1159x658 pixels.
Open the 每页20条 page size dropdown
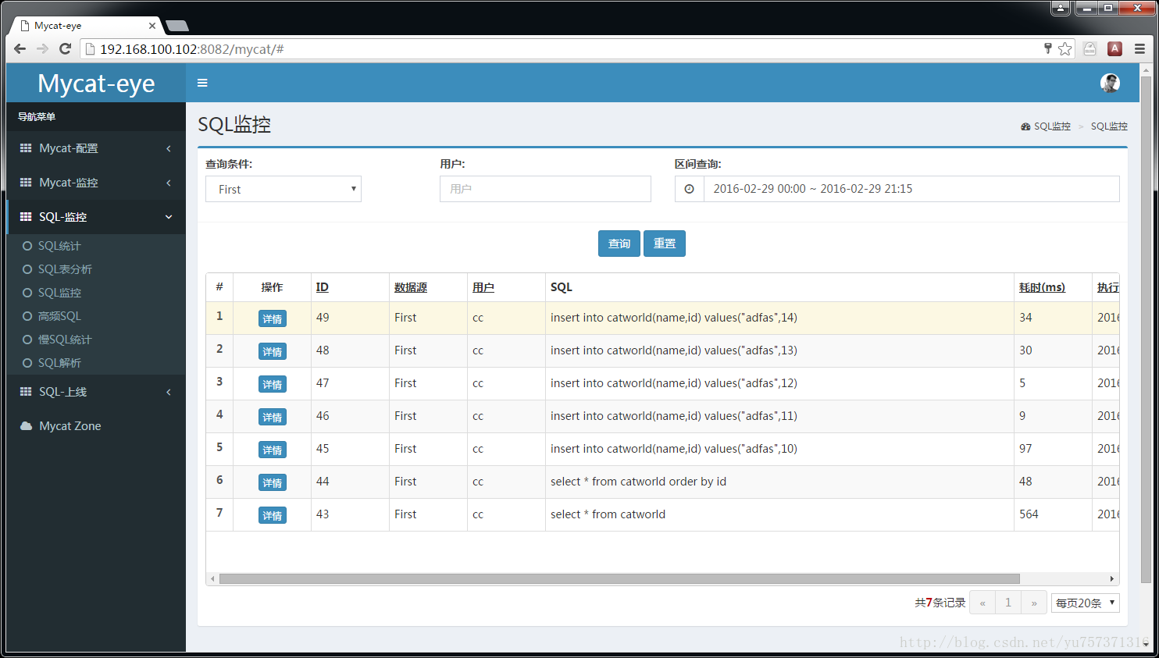coord(1085,603)
